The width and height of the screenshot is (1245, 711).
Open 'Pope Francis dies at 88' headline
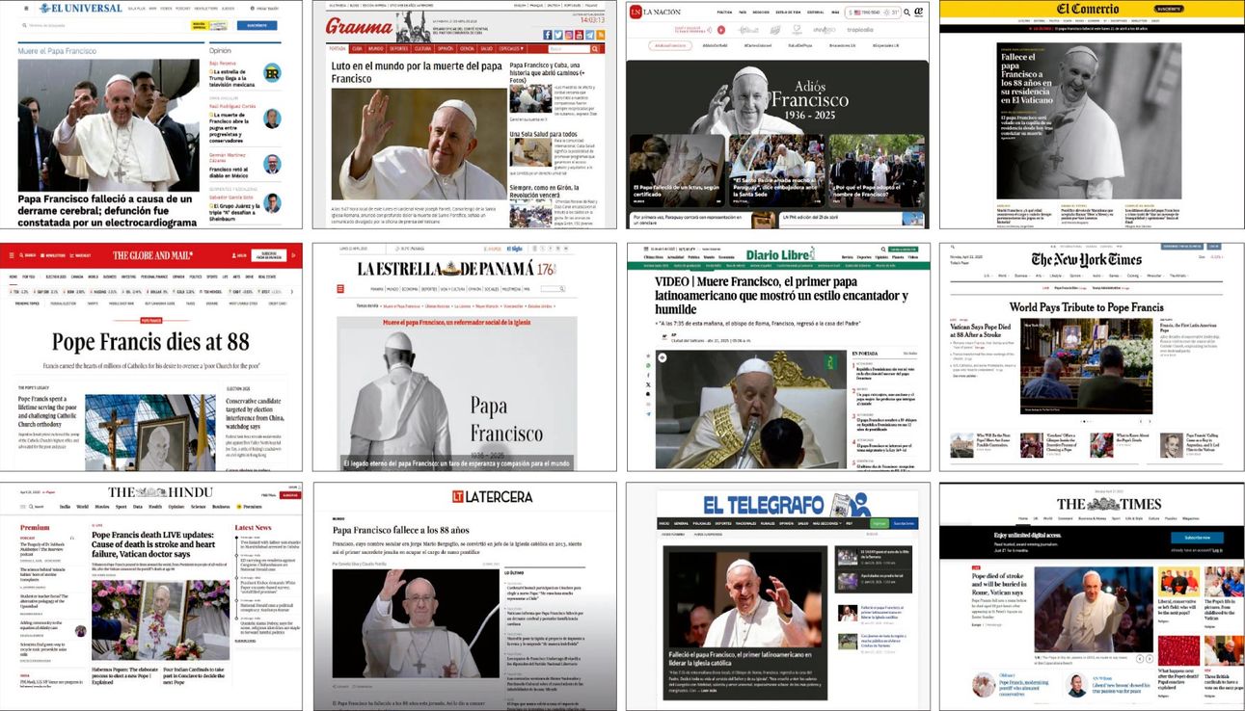150,342
